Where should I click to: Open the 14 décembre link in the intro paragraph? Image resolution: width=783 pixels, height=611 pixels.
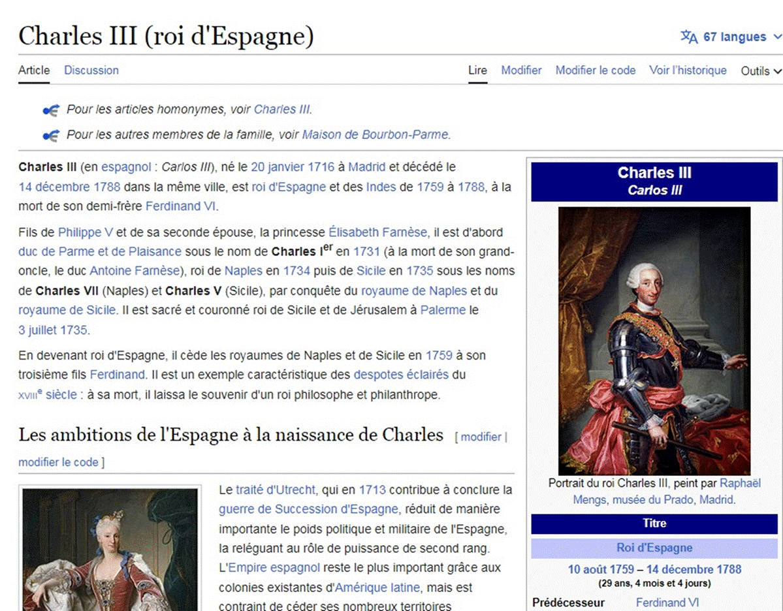(55, 187)
